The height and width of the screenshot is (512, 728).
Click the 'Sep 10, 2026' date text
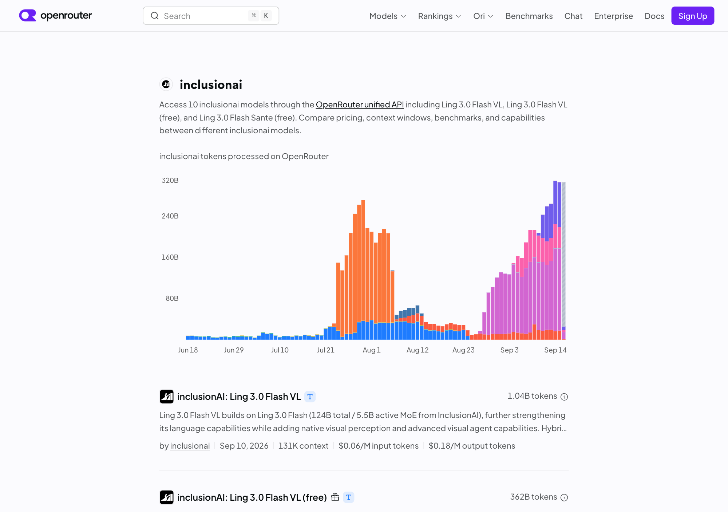pyautogui.click(x=244, y=446)
